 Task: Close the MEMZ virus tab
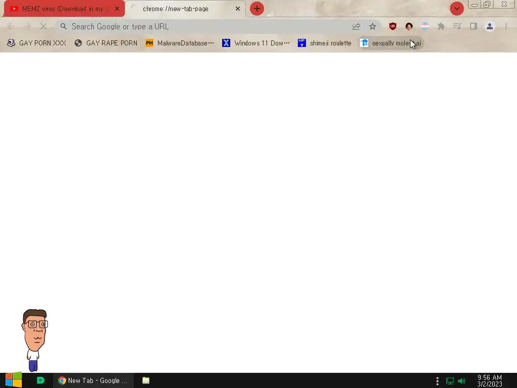pos(117,9)
